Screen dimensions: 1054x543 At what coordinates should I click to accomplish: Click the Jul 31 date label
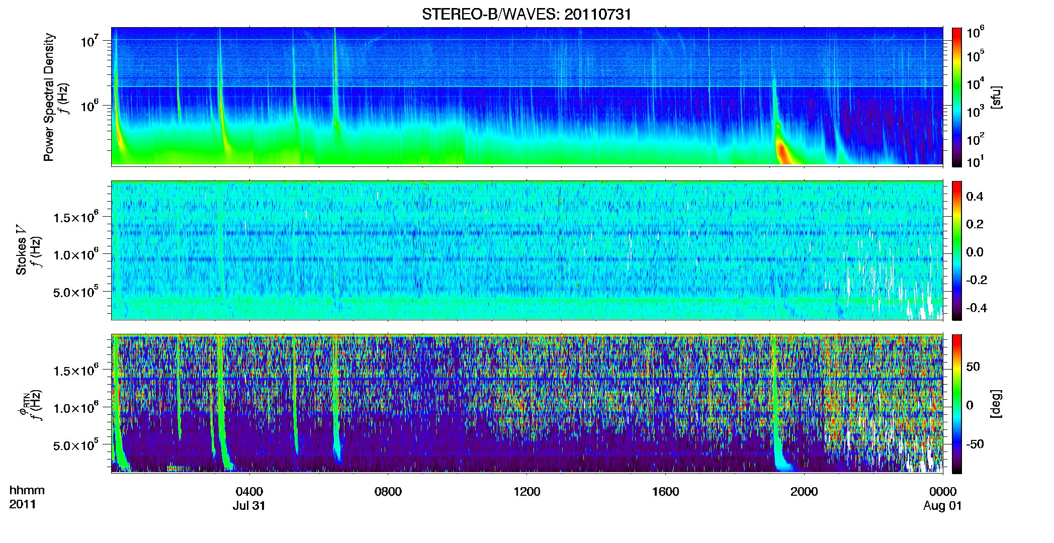(249, 506)
